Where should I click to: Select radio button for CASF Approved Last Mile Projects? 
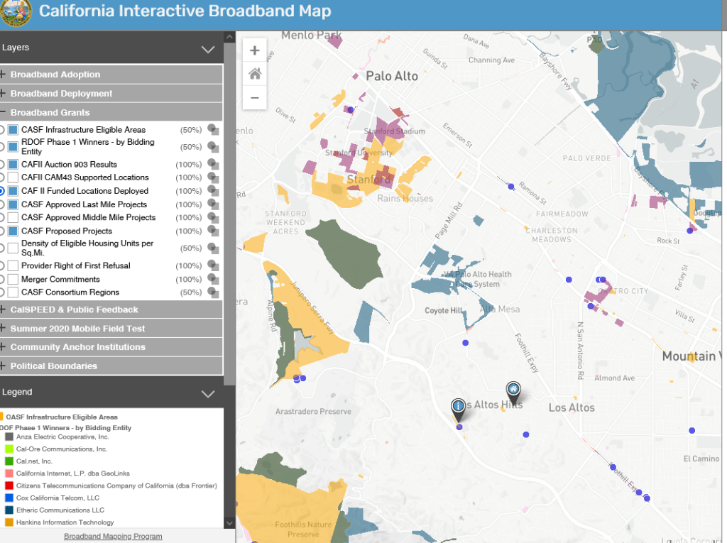(2, 204)
